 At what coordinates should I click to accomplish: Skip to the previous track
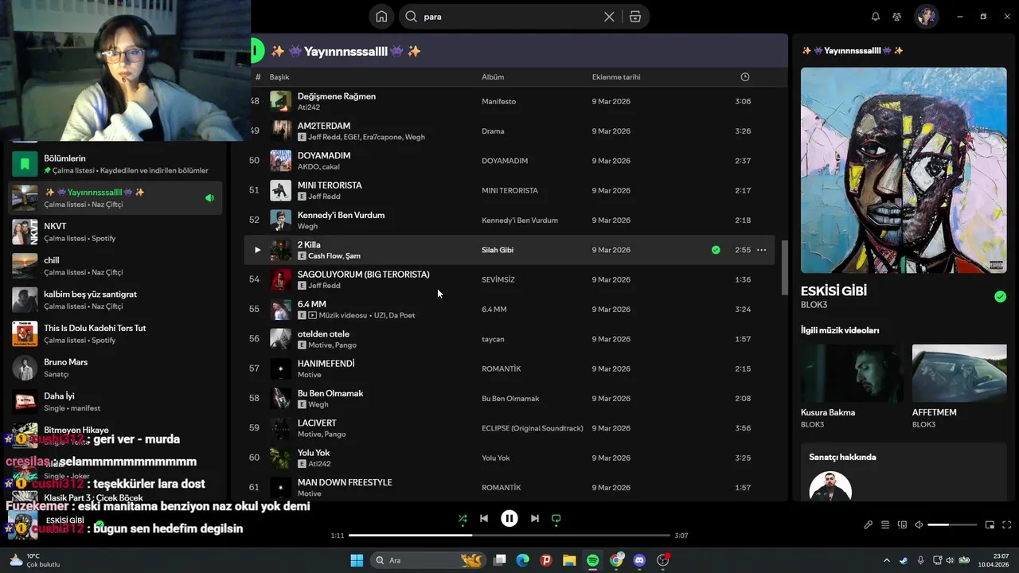(484, 519)
